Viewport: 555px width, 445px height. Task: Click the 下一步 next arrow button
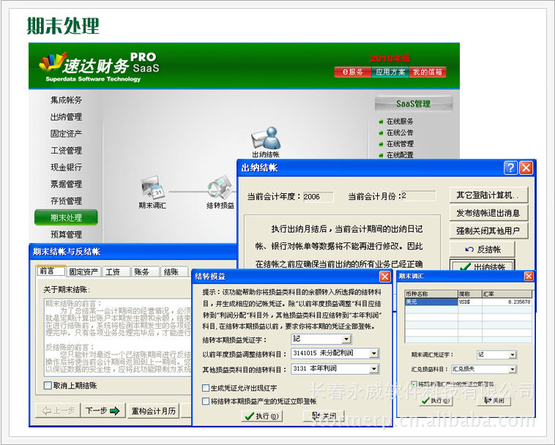pos(103,411)
